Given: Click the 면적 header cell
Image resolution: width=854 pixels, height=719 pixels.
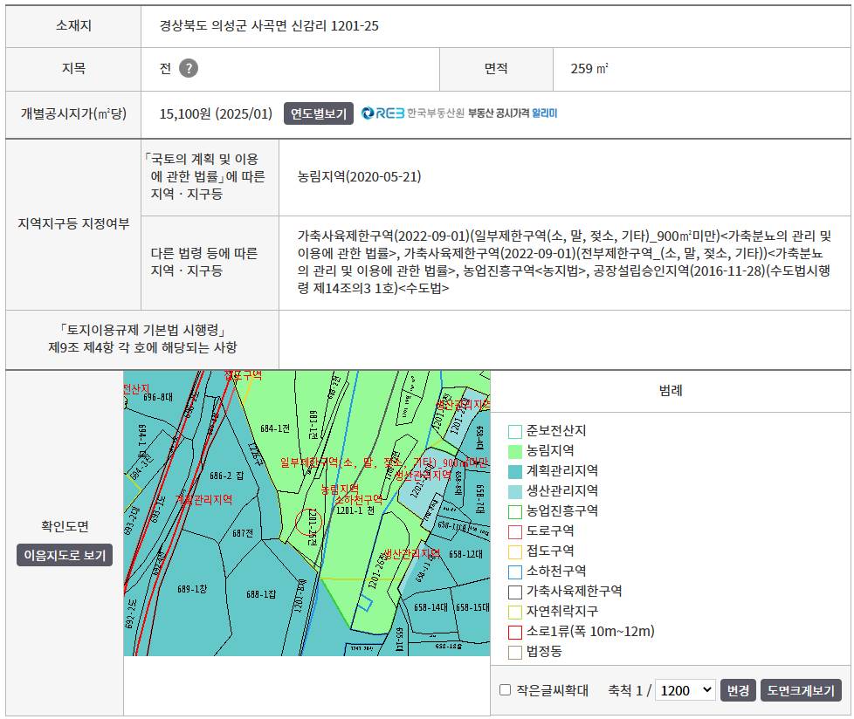Looking at the screenshot, I should (496, 68).
